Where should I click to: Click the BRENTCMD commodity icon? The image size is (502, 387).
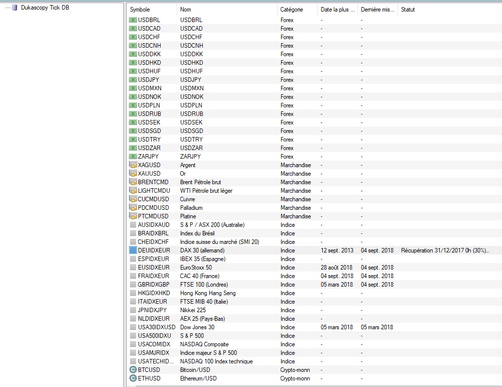(133, 182)
